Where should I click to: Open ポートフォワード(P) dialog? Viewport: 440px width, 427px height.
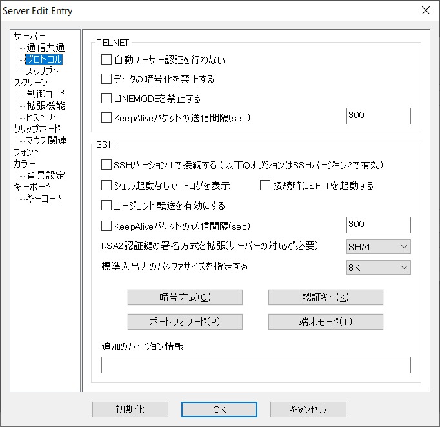[185, 322]
